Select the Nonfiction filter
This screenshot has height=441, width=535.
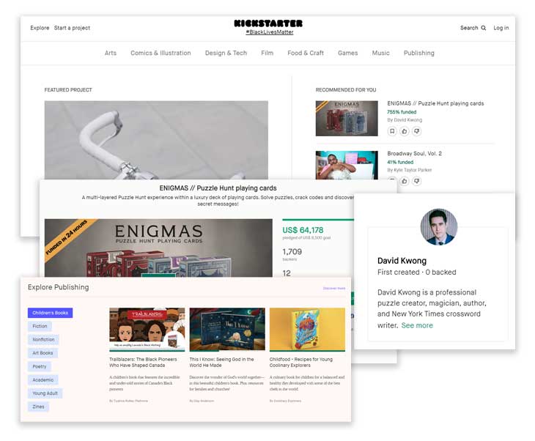point(43,340)
